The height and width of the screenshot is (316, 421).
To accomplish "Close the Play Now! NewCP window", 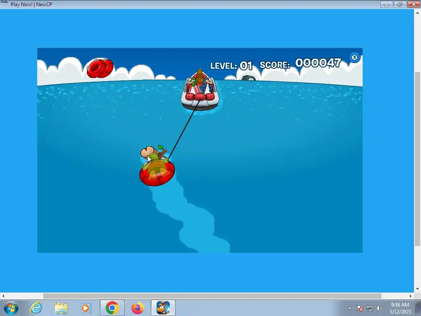I will (x=414, y=4).
